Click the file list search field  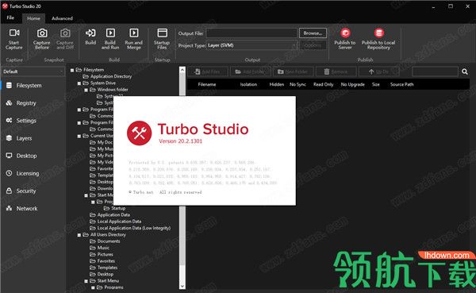pyautogui.click(x=435, y=71)
